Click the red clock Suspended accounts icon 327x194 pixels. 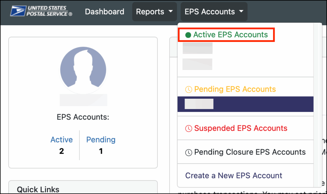(x=189, y=128)
